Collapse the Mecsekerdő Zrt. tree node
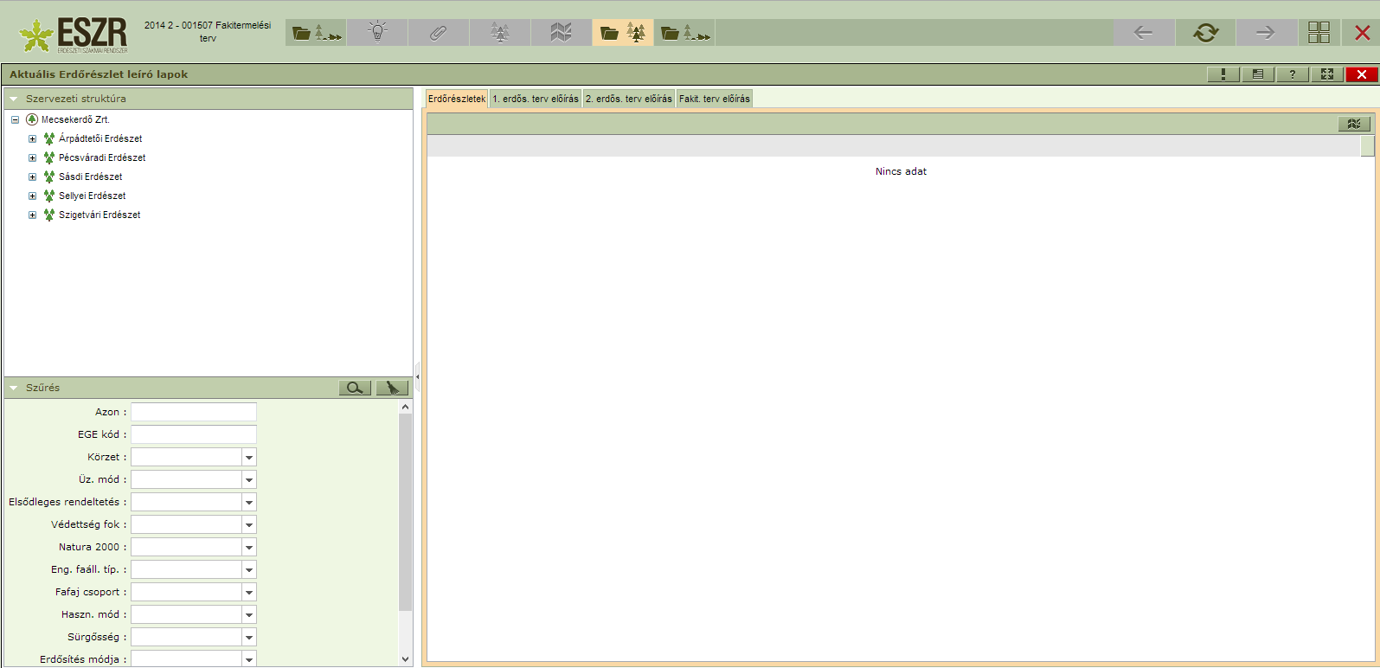 pos(15,119)
